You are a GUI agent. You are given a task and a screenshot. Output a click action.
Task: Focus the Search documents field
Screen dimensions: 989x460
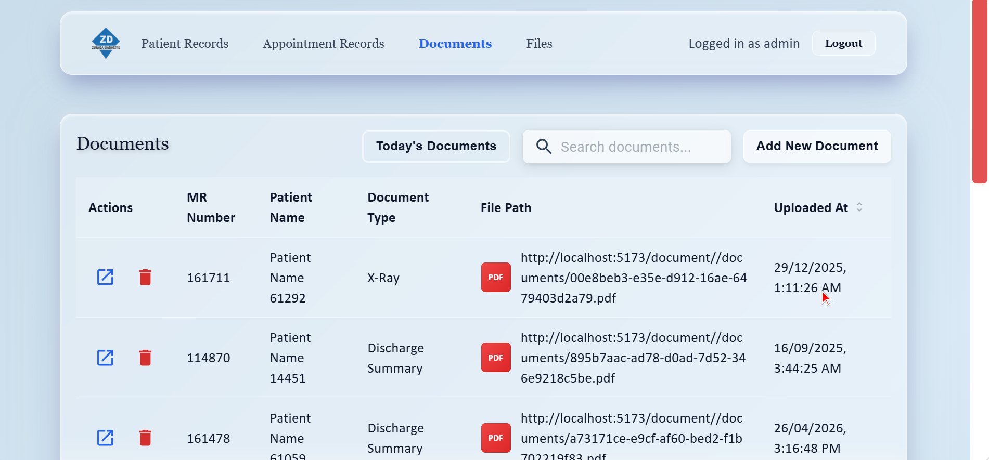point(627,147)
